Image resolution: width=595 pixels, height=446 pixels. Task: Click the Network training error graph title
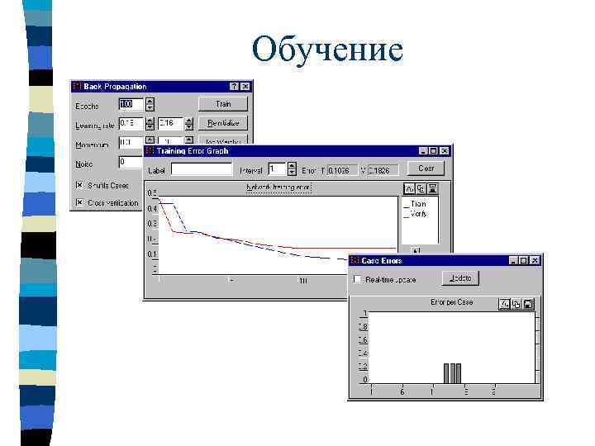point(279,187)
